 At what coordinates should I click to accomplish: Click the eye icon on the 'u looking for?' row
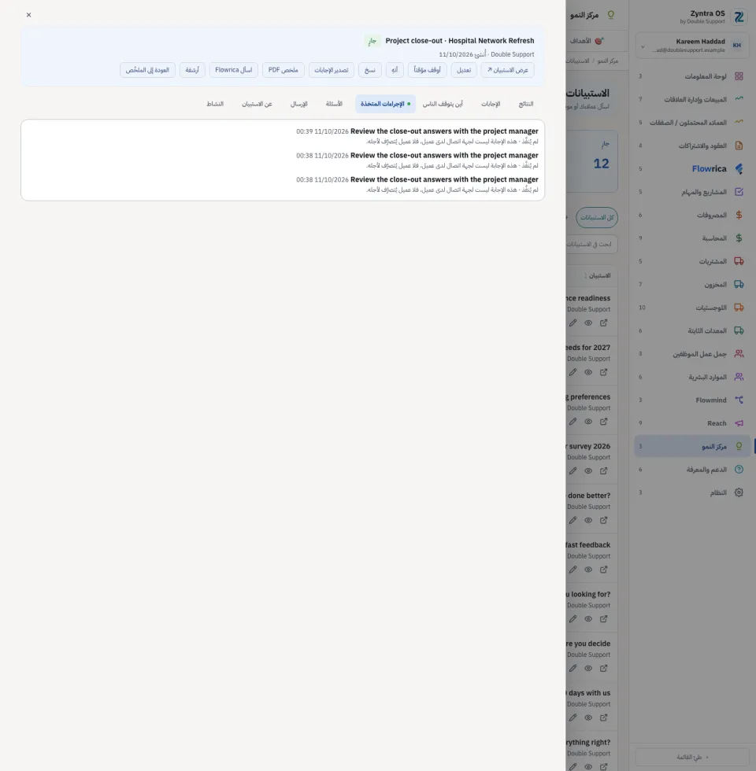(x=588, y=619)
